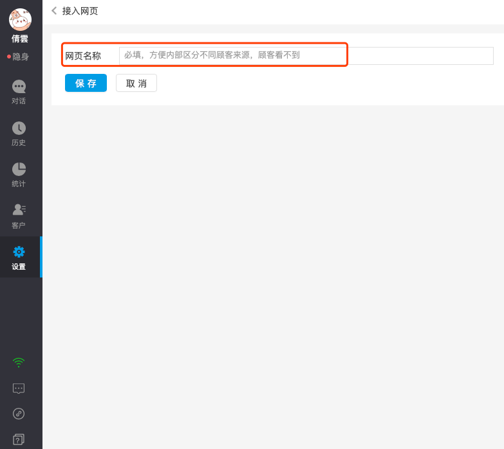Open the 对话 chat section
This screenshot has height=449, width=504.
[x=19, y=92]
